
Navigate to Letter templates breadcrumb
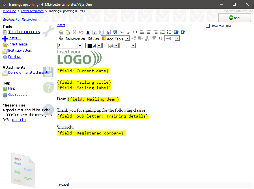tap(32, 11)
